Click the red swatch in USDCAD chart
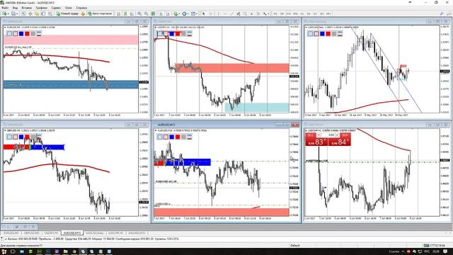The image size is (453, 255). click(328, 34)
